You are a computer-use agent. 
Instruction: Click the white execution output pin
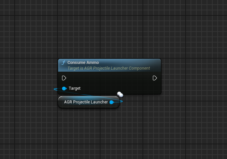[x=155, y=78]
